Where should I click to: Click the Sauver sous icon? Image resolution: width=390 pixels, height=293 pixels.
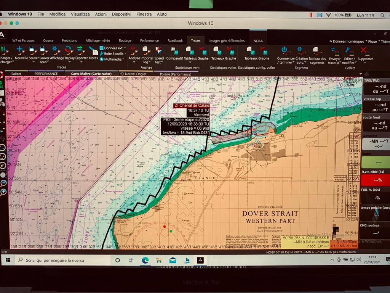[x=44, y=51]
